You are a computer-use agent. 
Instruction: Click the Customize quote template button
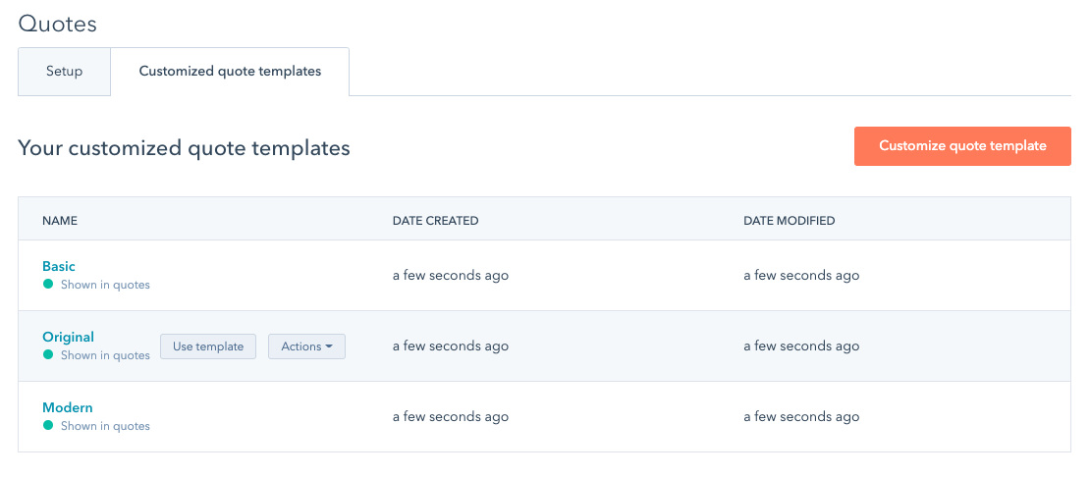(961, 146)
